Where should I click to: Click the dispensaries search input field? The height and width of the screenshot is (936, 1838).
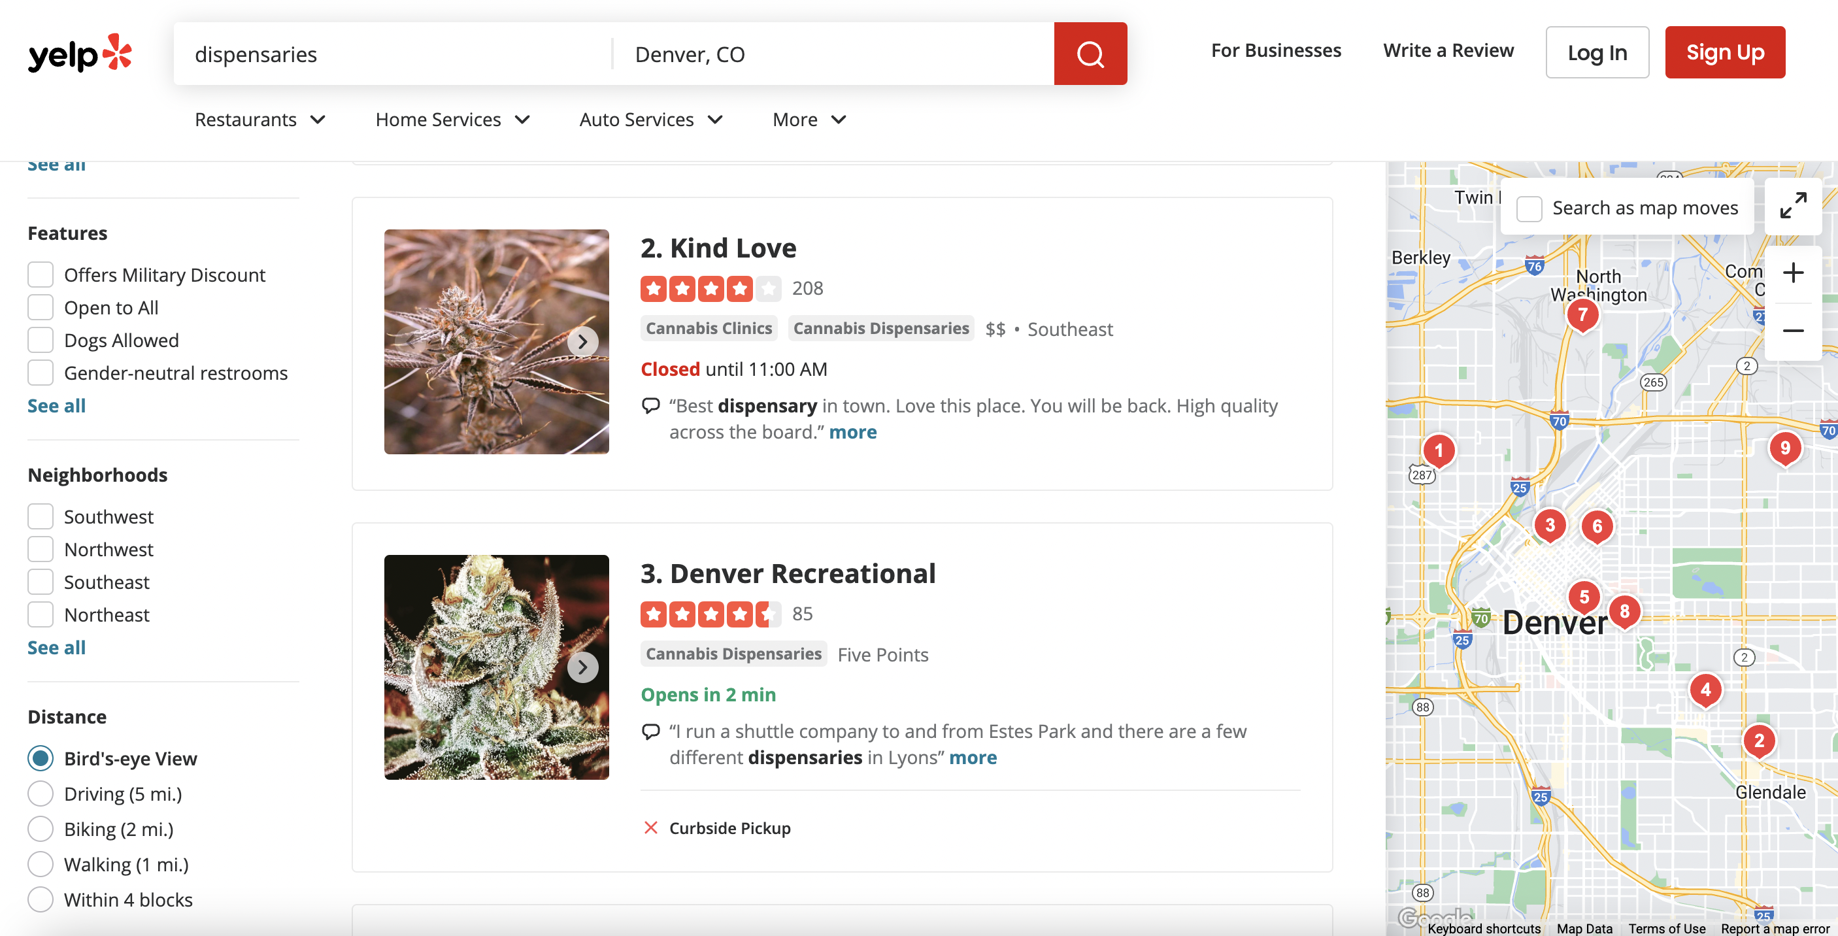[392, 54]
